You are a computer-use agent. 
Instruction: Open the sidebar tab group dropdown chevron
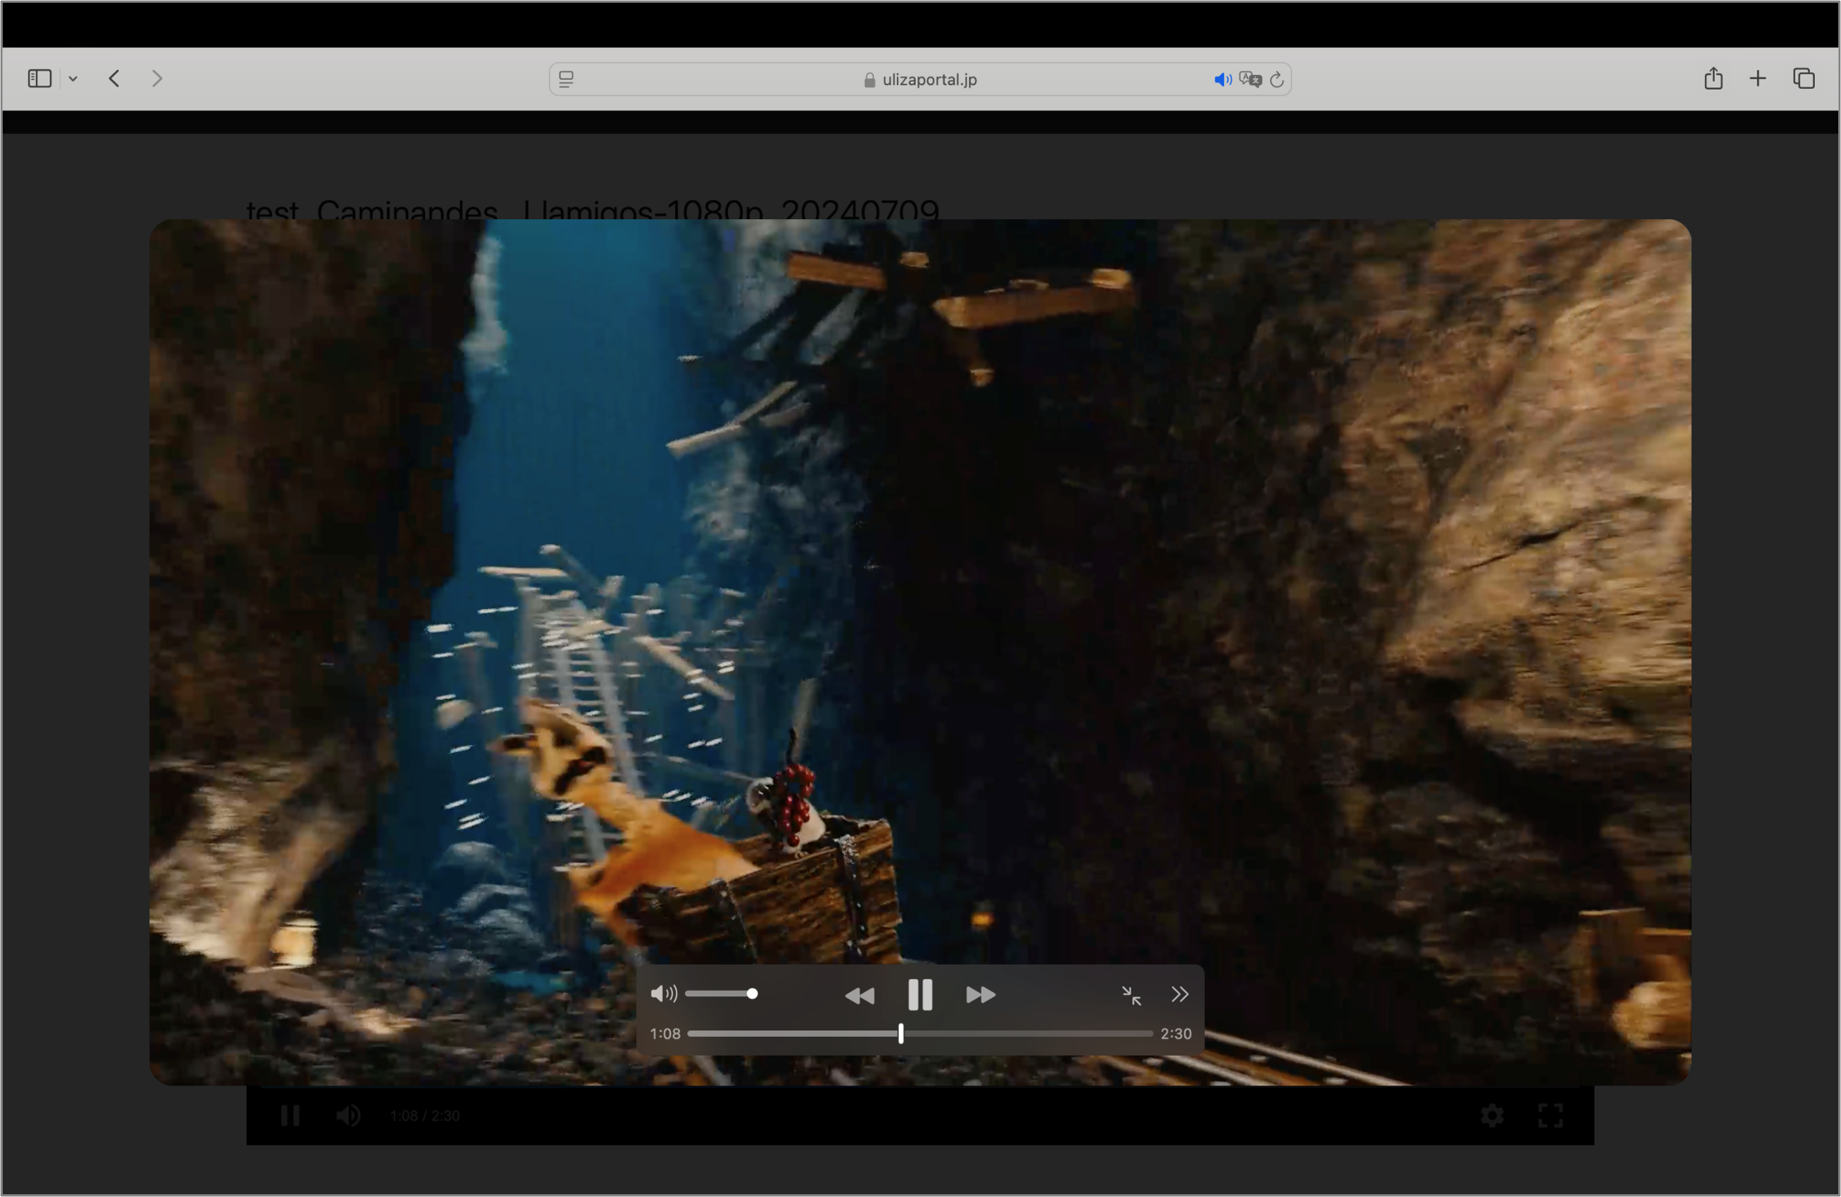(73, 79)
